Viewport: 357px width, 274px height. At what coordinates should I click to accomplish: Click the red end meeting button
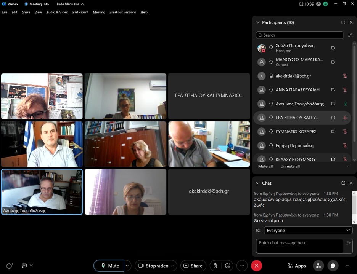pyautogui.click(x=256, y=266)
